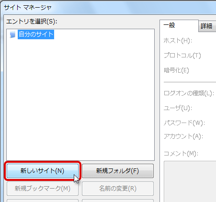Click the パスワード(W) label
Image resolution: width=216 pixels, height=202 pixels.
pyautogui.click(x=184, y=123)
